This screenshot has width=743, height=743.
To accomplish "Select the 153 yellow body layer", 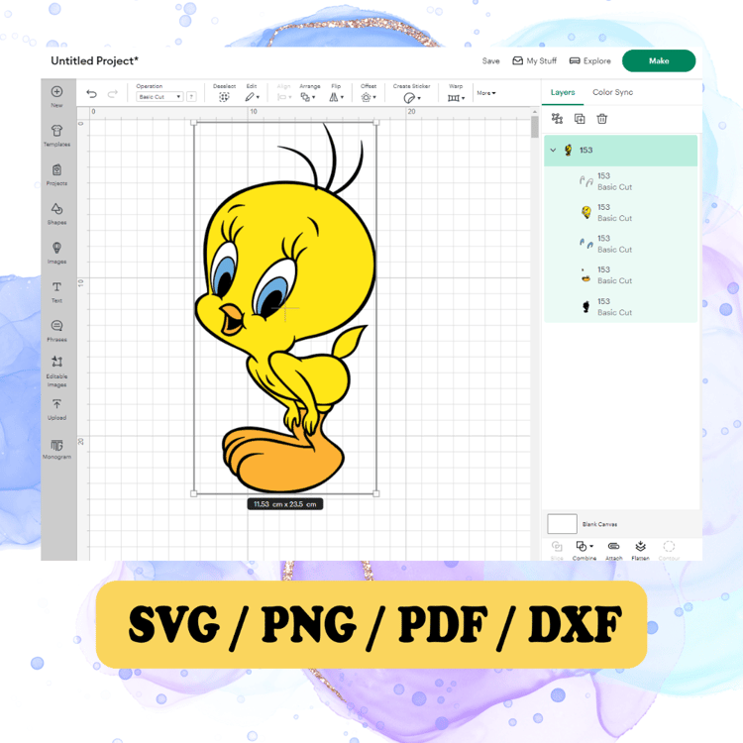I will click(621, 212).
